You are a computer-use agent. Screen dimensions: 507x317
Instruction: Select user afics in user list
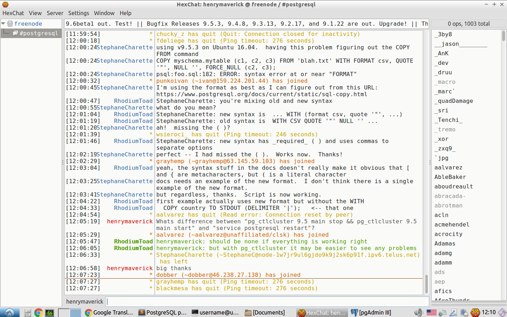(443, 291)
